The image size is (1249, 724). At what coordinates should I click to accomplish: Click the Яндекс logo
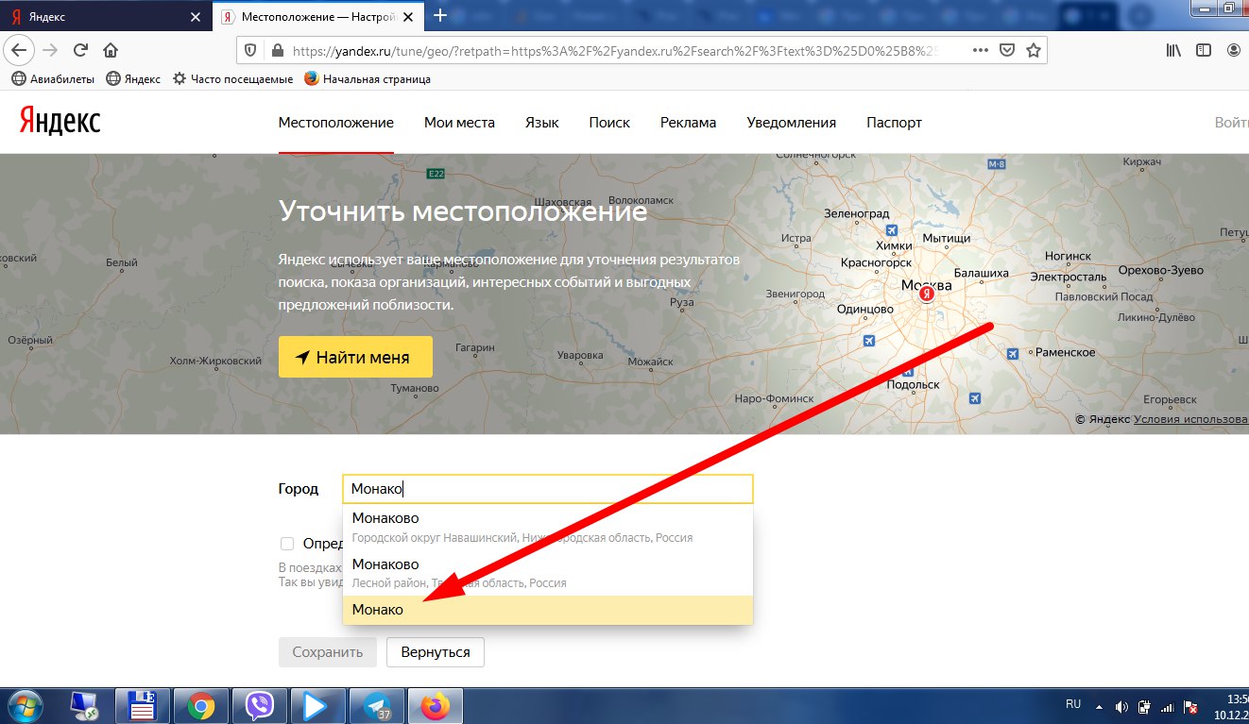pyautogui.click(x=60, y=122)
